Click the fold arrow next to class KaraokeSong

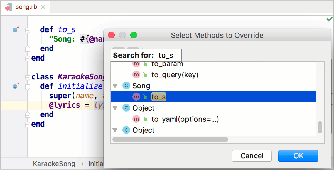pos(27,77)
